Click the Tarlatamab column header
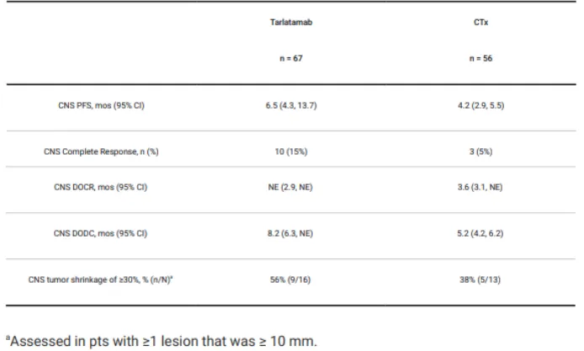Viewport: 584px width, 351px height. [x=291, y=23]
